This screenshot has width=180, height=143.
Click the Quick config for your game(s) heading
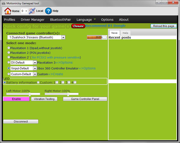pos(37,26)
